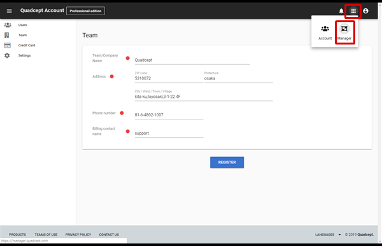Image resolution: width=382 pixels, height=246 pixels.
Task: Open the Settings menu item
Action: (24, 55)
